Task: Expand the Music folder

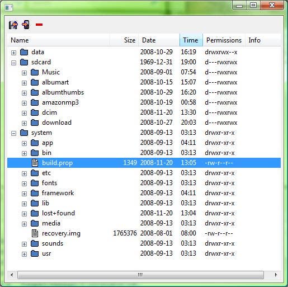Action: click(24, 73)
